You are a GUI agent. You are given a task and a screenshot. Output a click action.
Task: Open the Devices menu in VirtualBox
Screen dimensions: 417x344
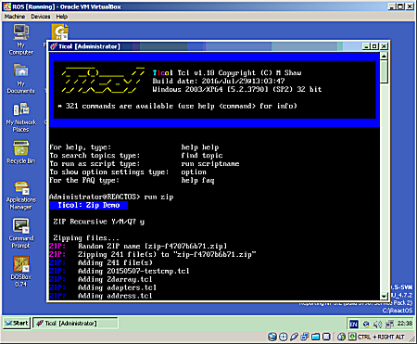pos(41,17)
